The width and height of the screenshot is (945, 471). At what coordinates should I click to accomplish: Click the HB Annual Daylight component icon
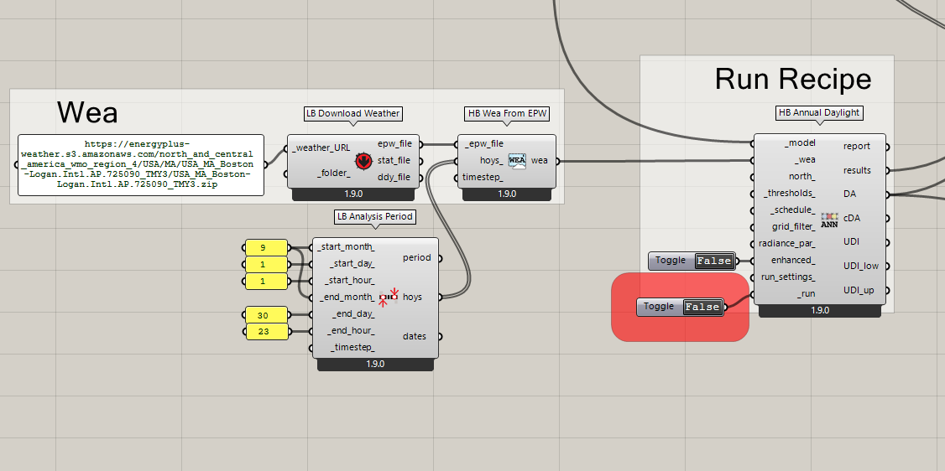[829, 220]
